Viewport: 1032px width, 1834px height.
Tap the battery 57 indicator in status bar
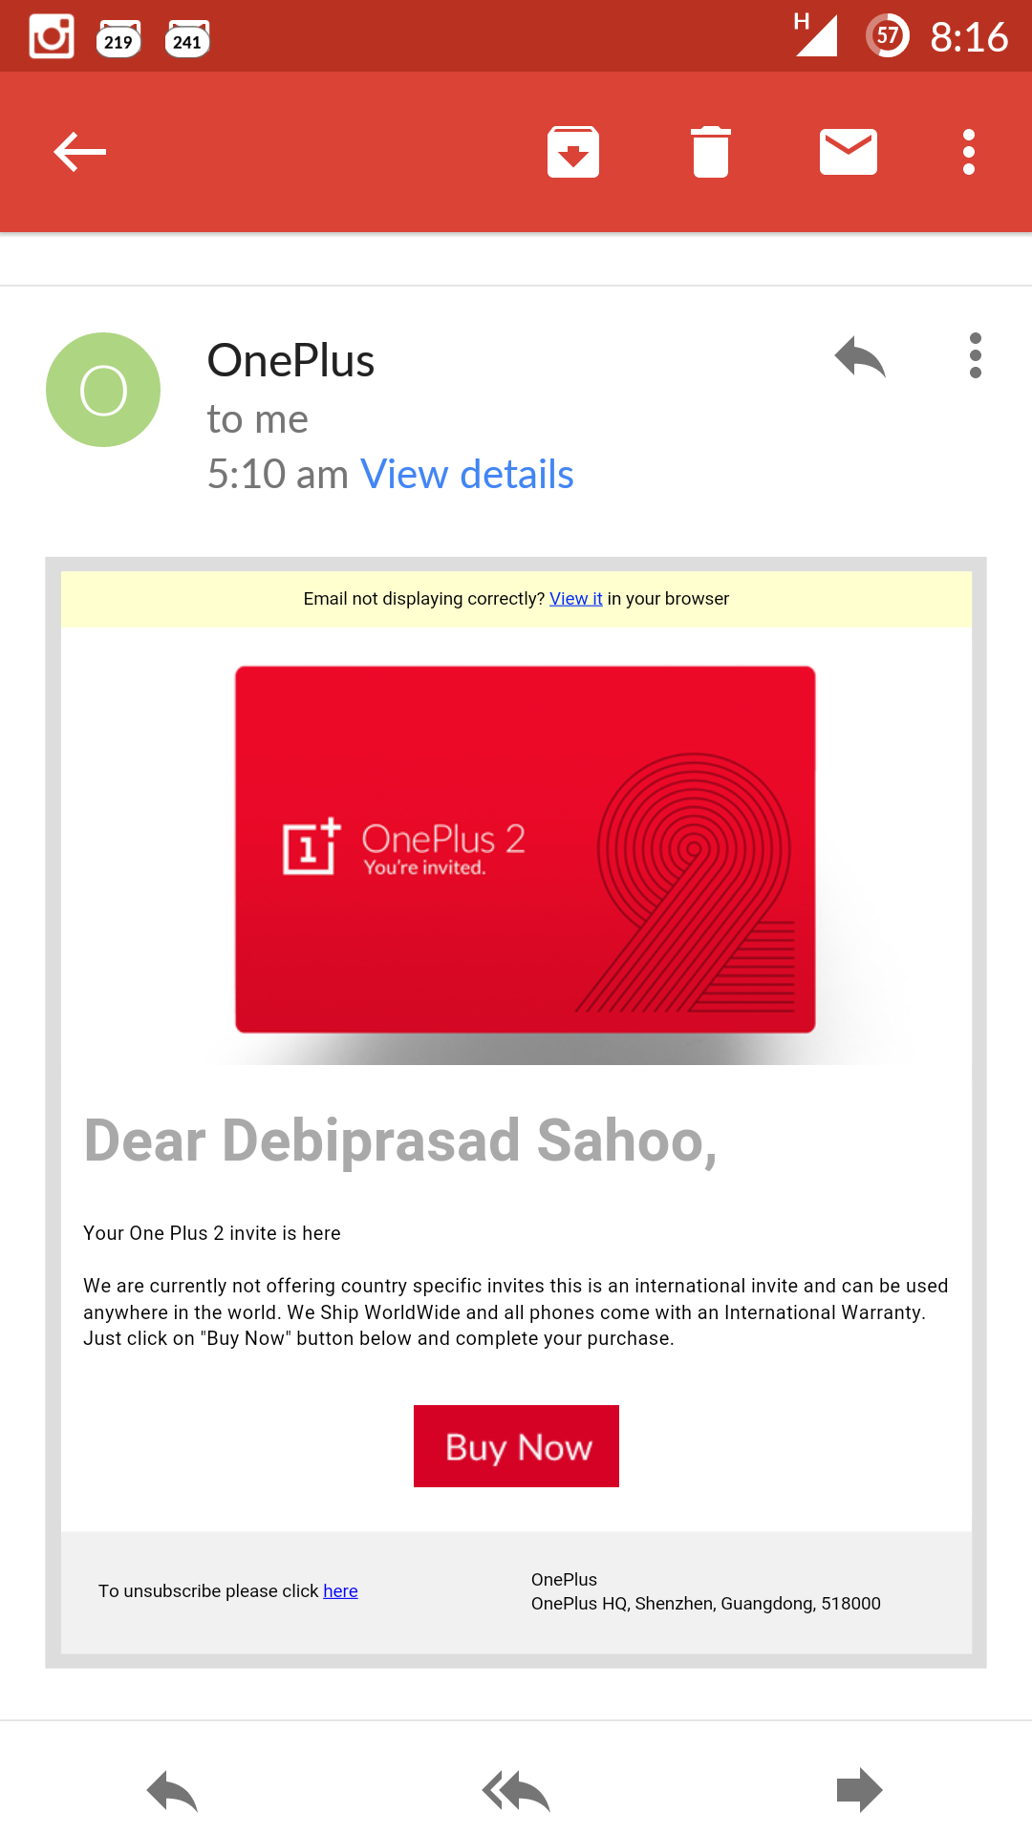click(x=888, y=36)
